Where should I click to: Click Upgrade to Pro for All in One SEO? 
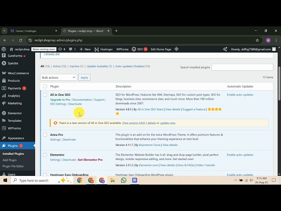60,100
